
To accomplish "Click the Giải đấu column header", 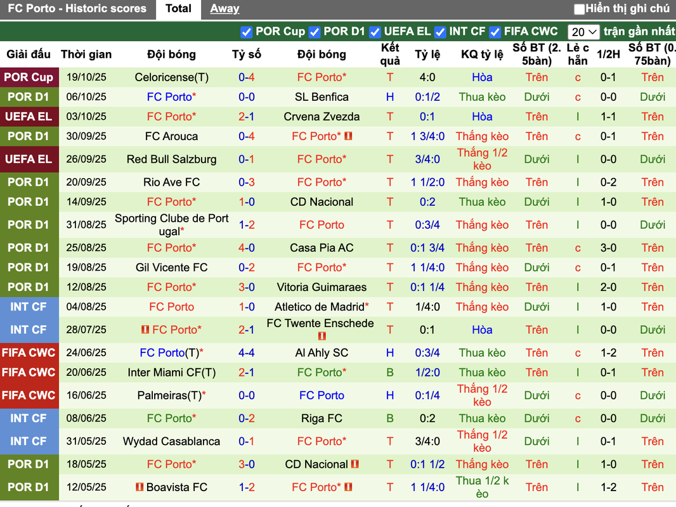I will pos(29,55).
